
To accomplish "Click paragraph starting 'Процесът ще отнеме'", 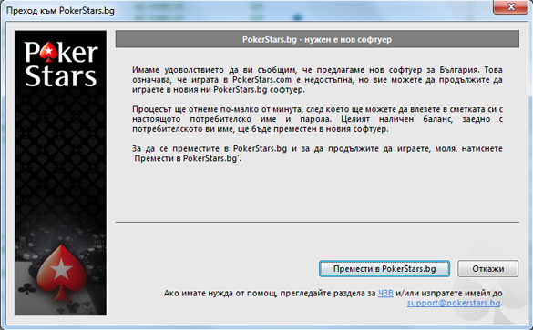I will pyautogui.click(x=317, y=119).
